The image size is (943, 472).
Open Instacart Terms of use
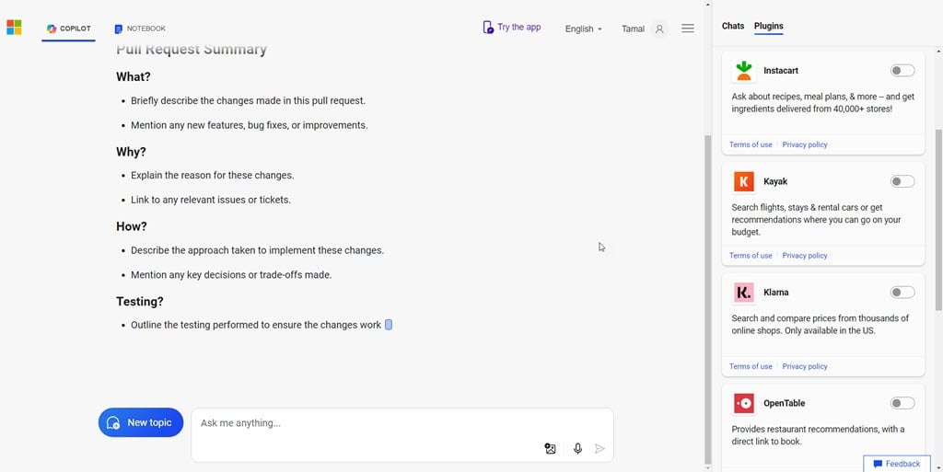pos(751,144)
